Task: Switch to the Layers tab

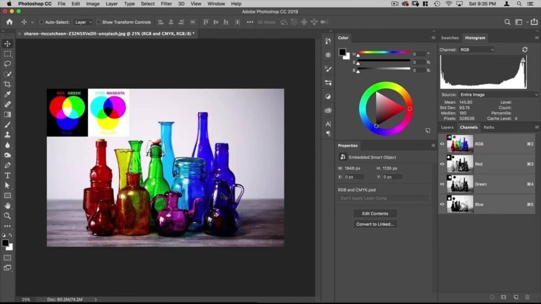Action: (x=447, y=127)
